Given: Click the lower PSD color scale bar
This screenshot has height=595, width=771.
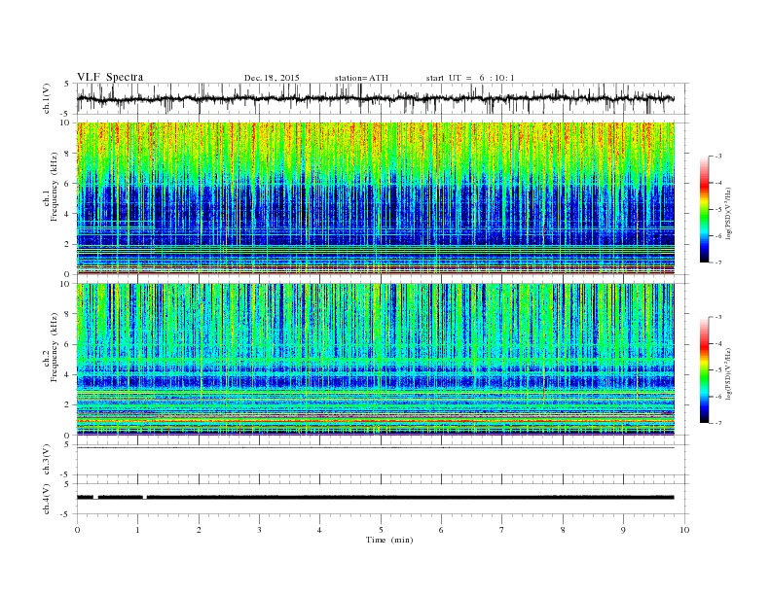Looking at the screenshot, I should tap(704, 370).
